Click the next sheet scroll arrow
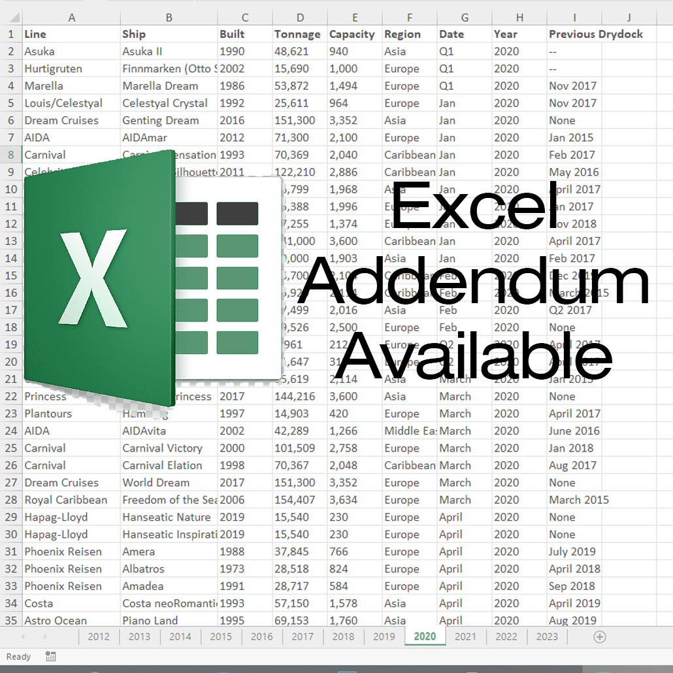Viewport: 673px width, 673px height. (45, 636)
